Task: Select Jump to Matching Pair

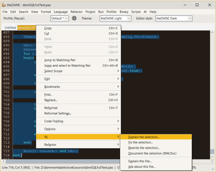Action: point(78,60)
